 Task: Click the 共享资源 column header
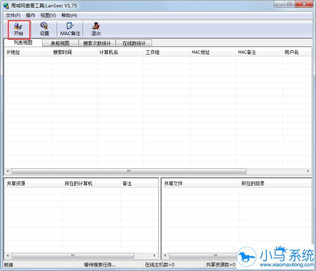coord(34,183)
